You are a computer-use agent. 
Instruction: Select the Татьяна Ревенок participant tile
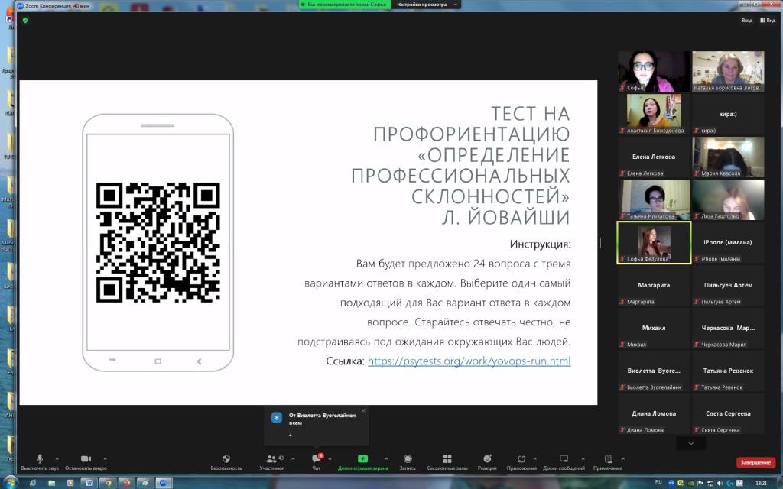[728, 371]
